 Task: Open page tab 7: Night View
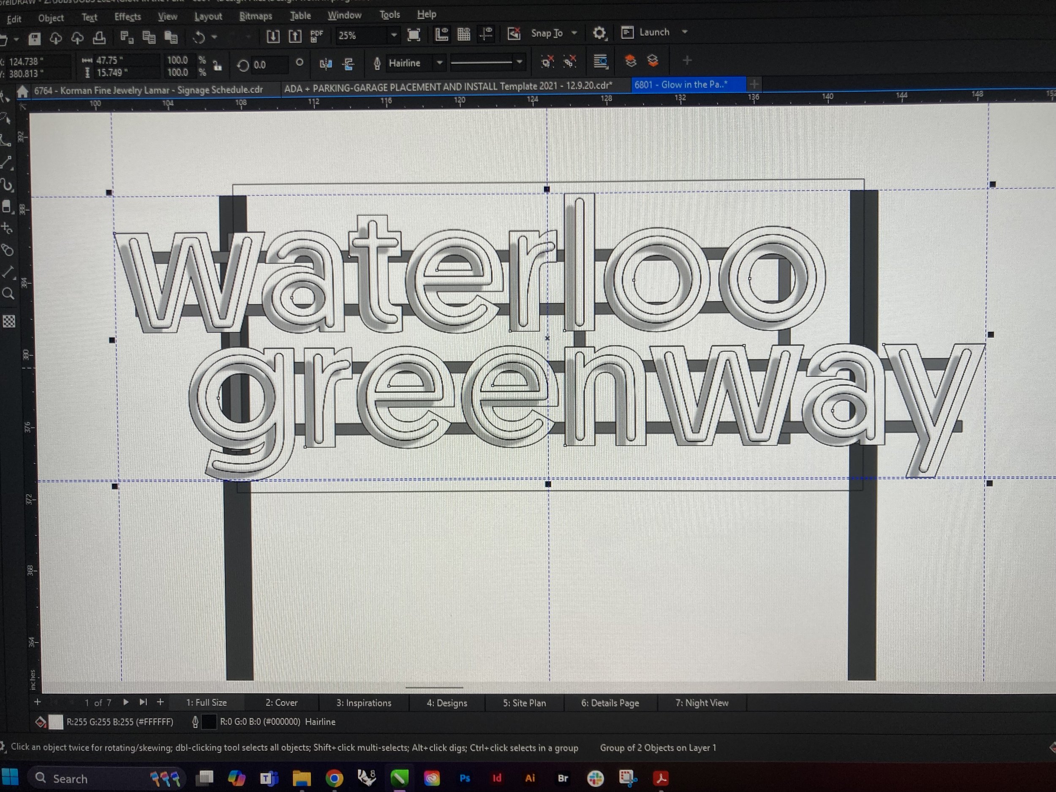[702, 703]
